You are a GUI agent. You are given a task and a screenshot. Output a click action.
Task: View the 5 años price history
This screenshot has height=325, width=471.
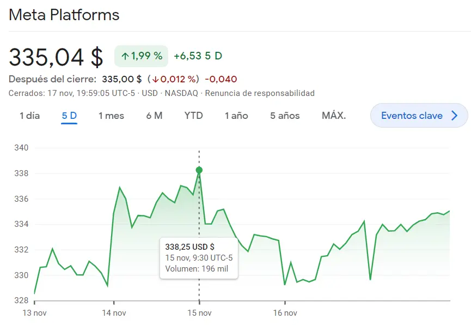(x=284, y=116)
